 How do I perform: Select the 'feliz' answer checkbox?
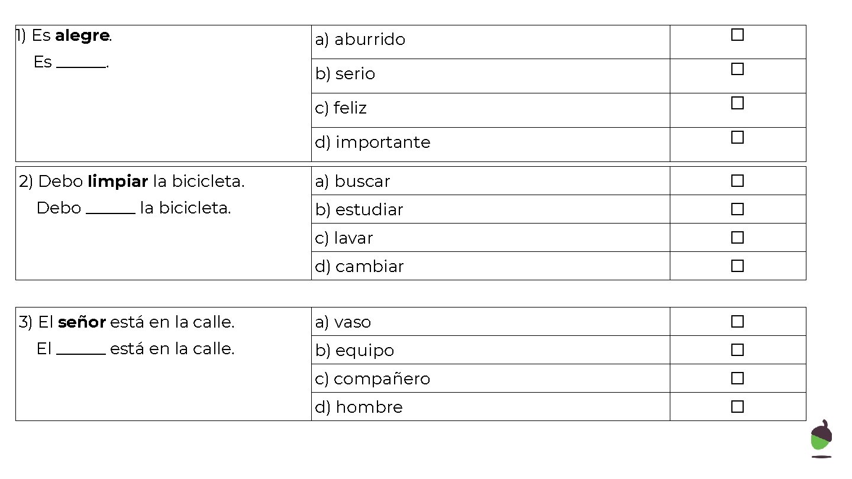[737, 103]
